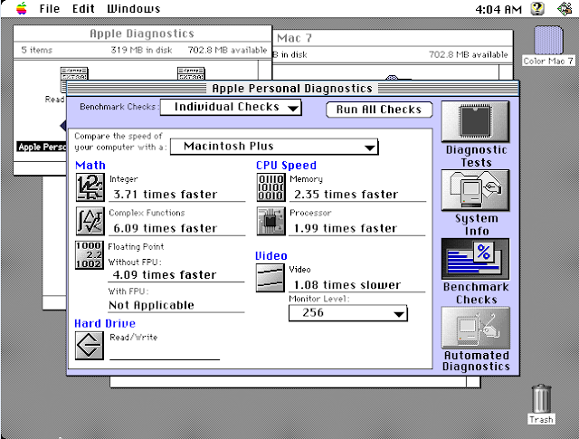The image size is (579, 439).
Task: Run the Floating Point check icon
Action: coord(90,255)
